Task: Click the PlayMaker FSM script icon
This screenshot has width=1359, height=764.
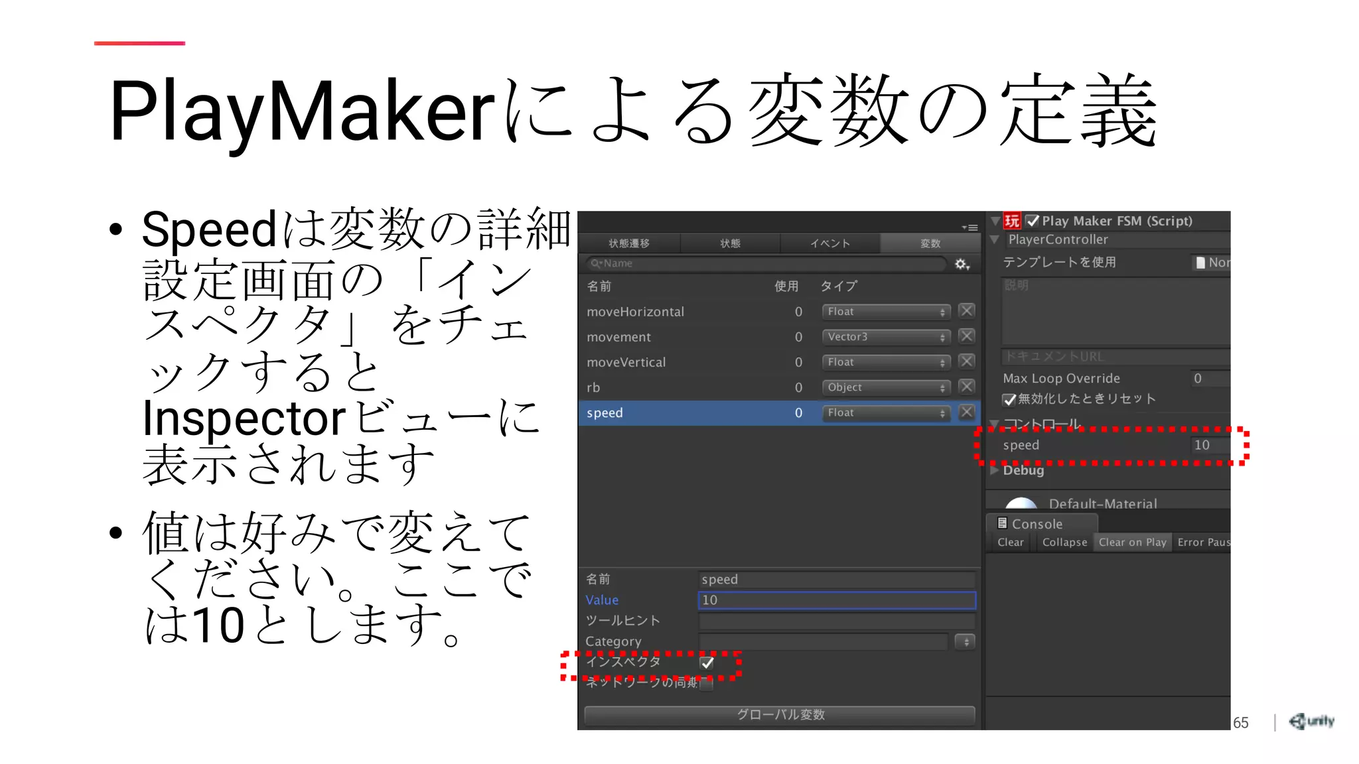Action: point(1012,221)
